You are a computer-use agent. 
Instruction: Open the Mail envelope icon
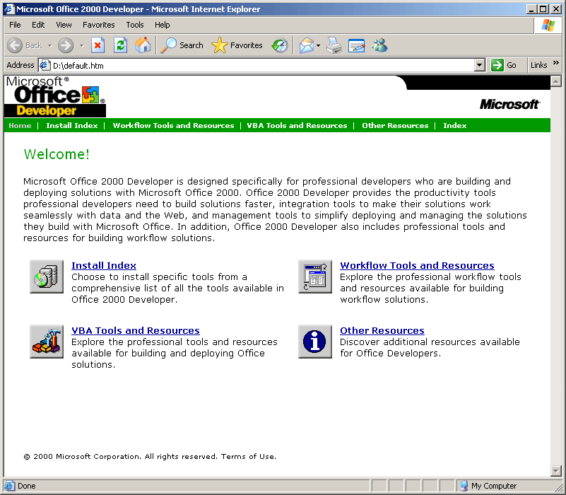(x=307, y=45)
